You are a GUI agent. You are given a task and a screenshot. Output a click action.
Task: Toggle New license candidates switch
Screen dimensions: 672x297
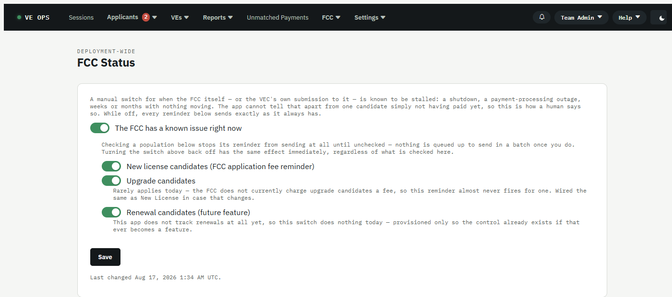click(x=111, y=166)
